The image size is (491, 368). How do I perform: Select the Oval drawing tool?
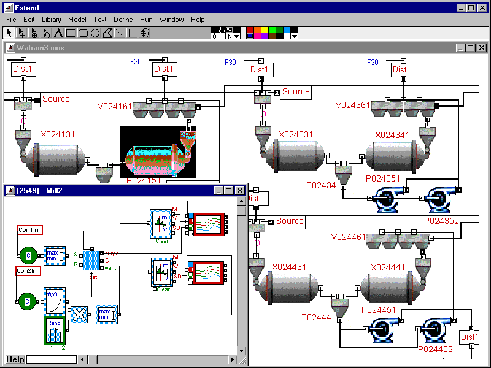coord(95,33)
